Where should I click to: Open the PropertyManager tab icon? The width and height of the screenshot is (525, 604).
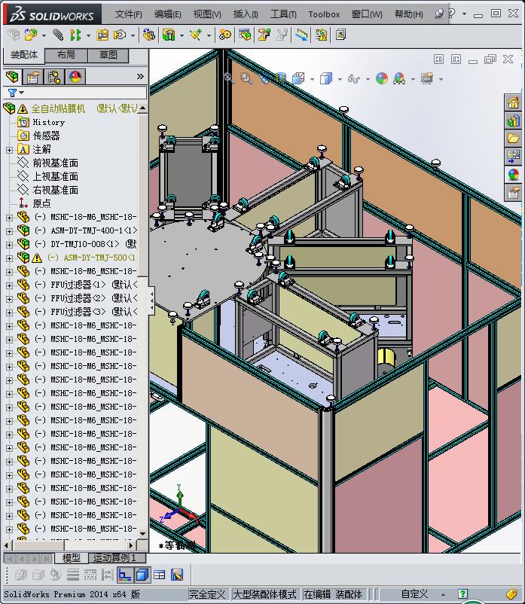[x=32, y=77]
